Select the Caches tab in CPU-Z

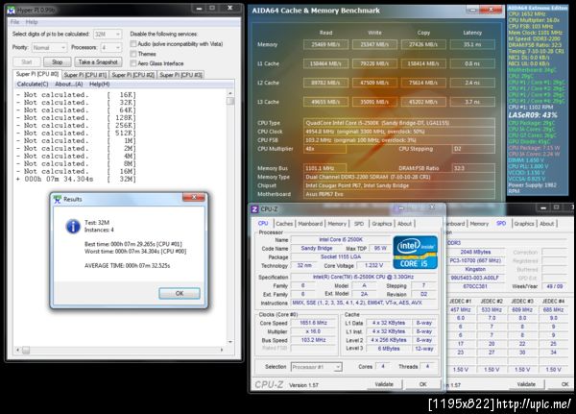pyautogui.click(x=284, y=224)
